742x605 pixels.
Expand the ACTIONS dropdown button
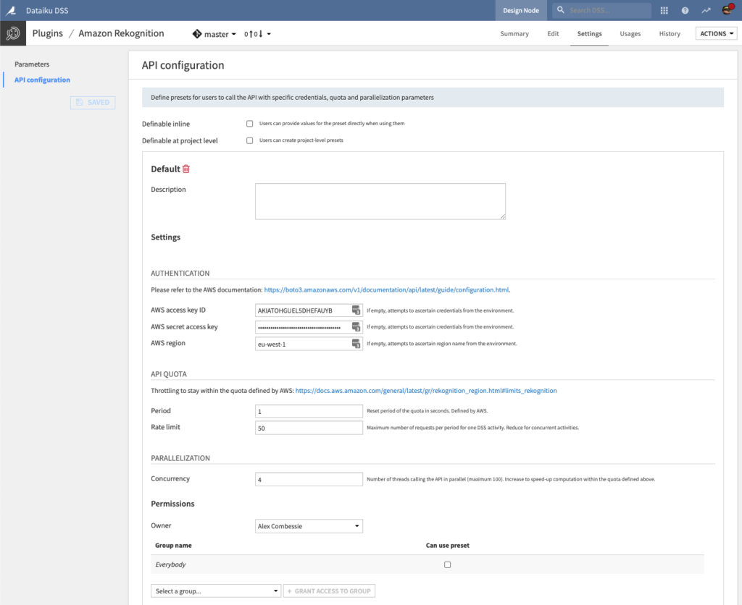(715, 33)
